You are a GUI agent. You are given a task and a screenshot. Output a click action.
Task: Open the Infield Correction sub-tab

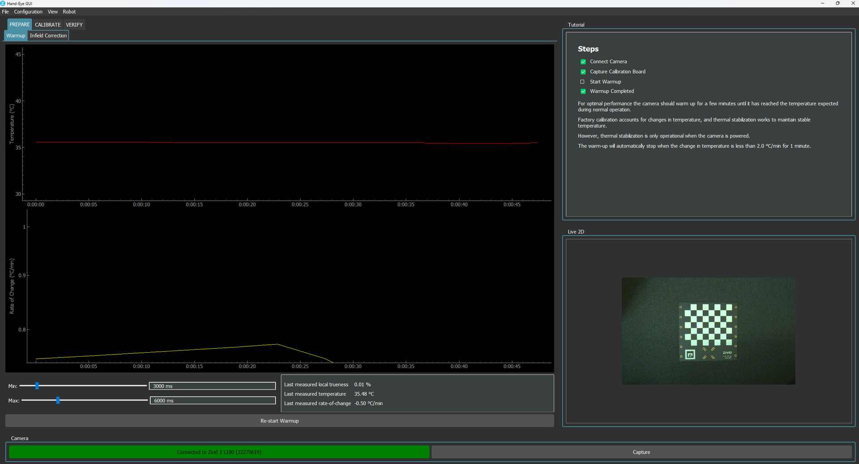[x=48, y=36]
